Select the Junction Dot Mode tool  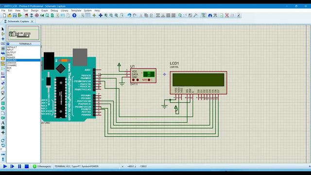click(3, 39)
